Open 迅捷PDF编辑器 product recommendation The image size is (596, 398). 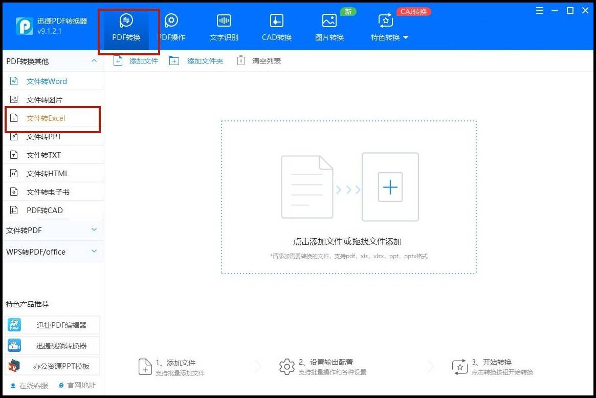tap(53, 325)
